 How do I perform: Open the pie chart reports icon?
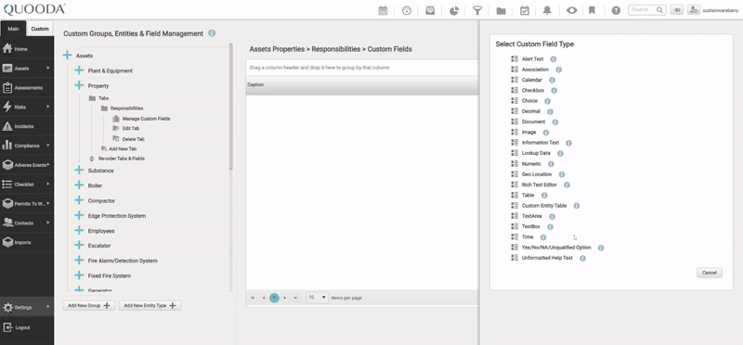[x=454, y=10]
